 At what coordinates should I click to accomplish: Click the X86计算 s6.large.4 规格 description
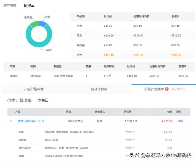[x=69, y=132]
